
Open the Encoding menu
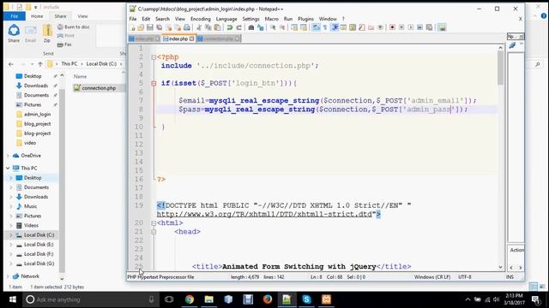click(200, 19)
